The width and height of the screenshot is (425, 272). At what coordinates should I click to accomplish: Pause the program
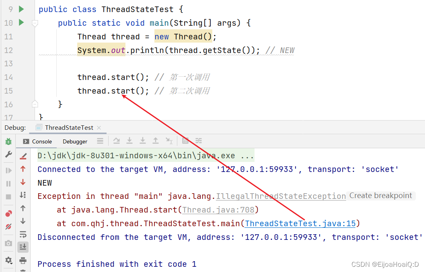pyautogui.click(x=8, y=184)
